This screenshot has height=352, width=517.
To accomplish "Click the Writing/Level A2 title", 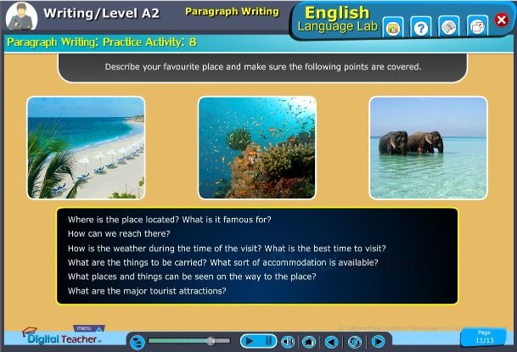I will pos(101,14).
